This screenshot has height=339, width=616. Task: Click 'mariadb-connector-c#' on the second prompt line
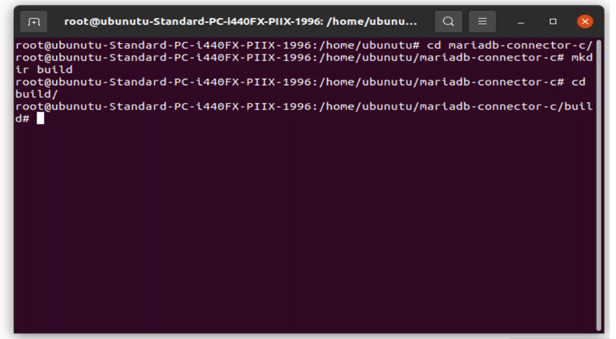pyautogui.click(x=492, y=57)
